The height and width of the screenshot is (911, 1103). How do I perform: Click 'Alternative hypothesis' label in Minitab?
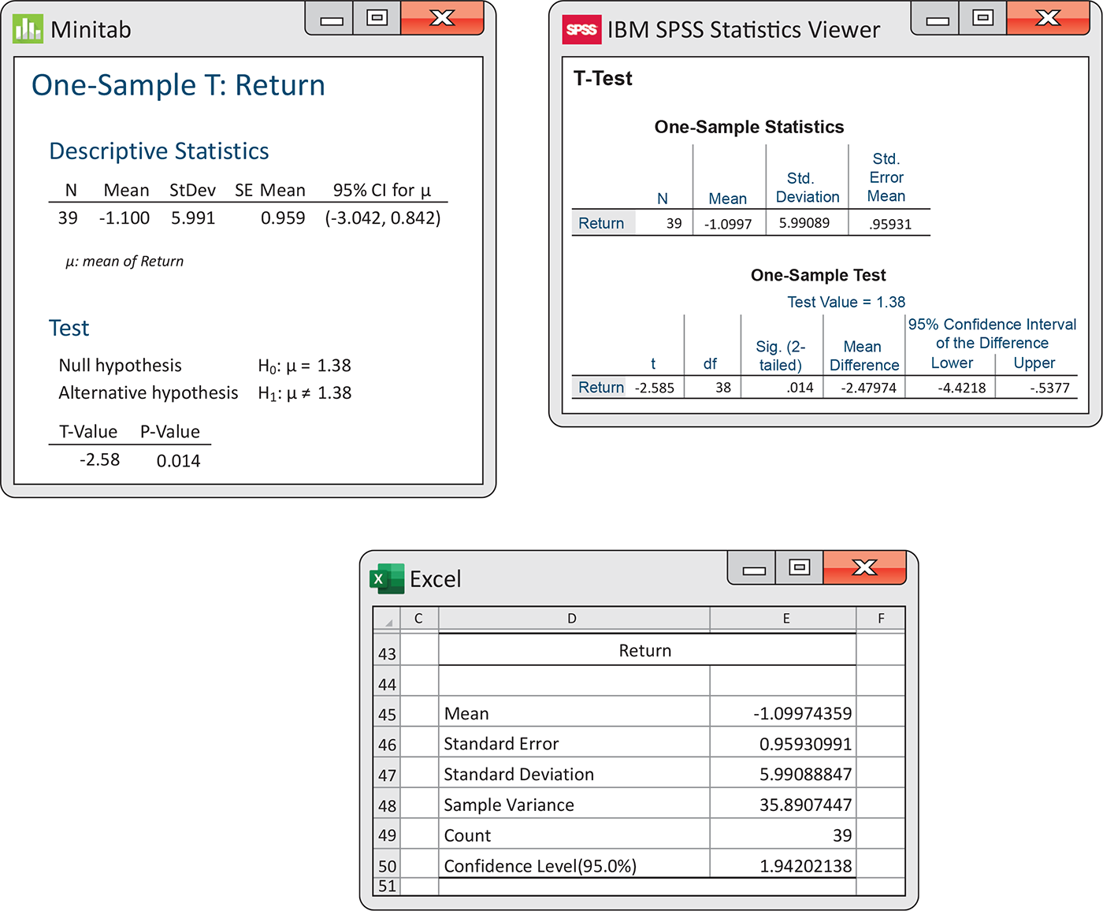(148, 392)
